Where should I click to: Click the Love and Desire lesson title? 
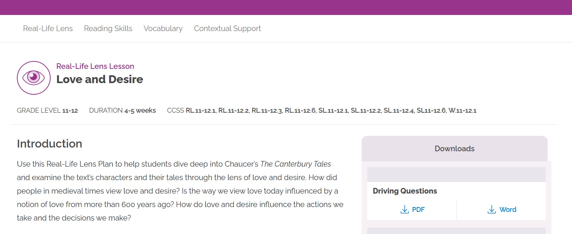[99, 79]
